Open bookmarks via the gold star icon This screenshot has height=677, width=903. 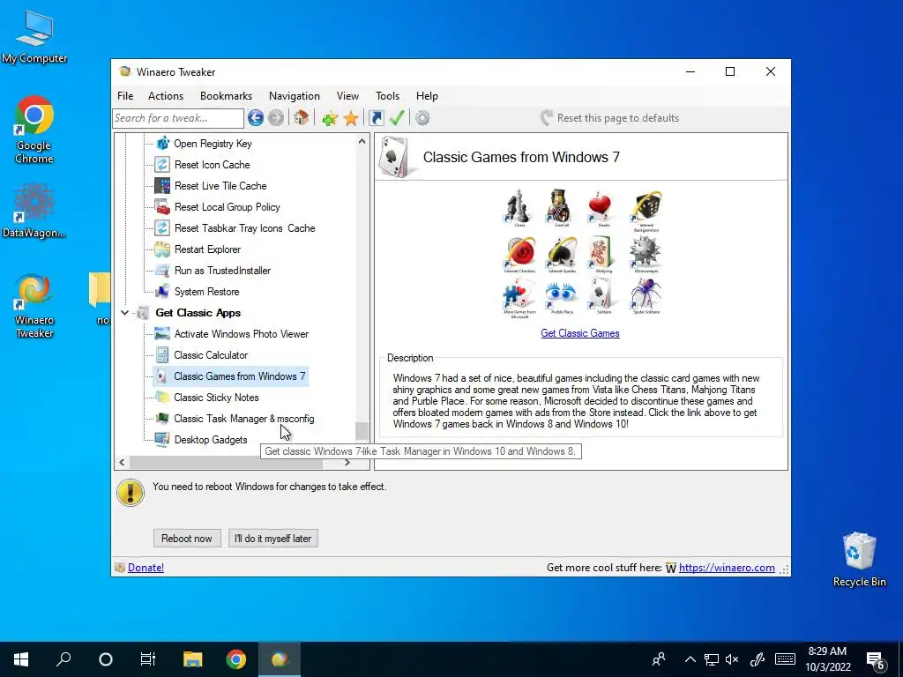point(351,118)
